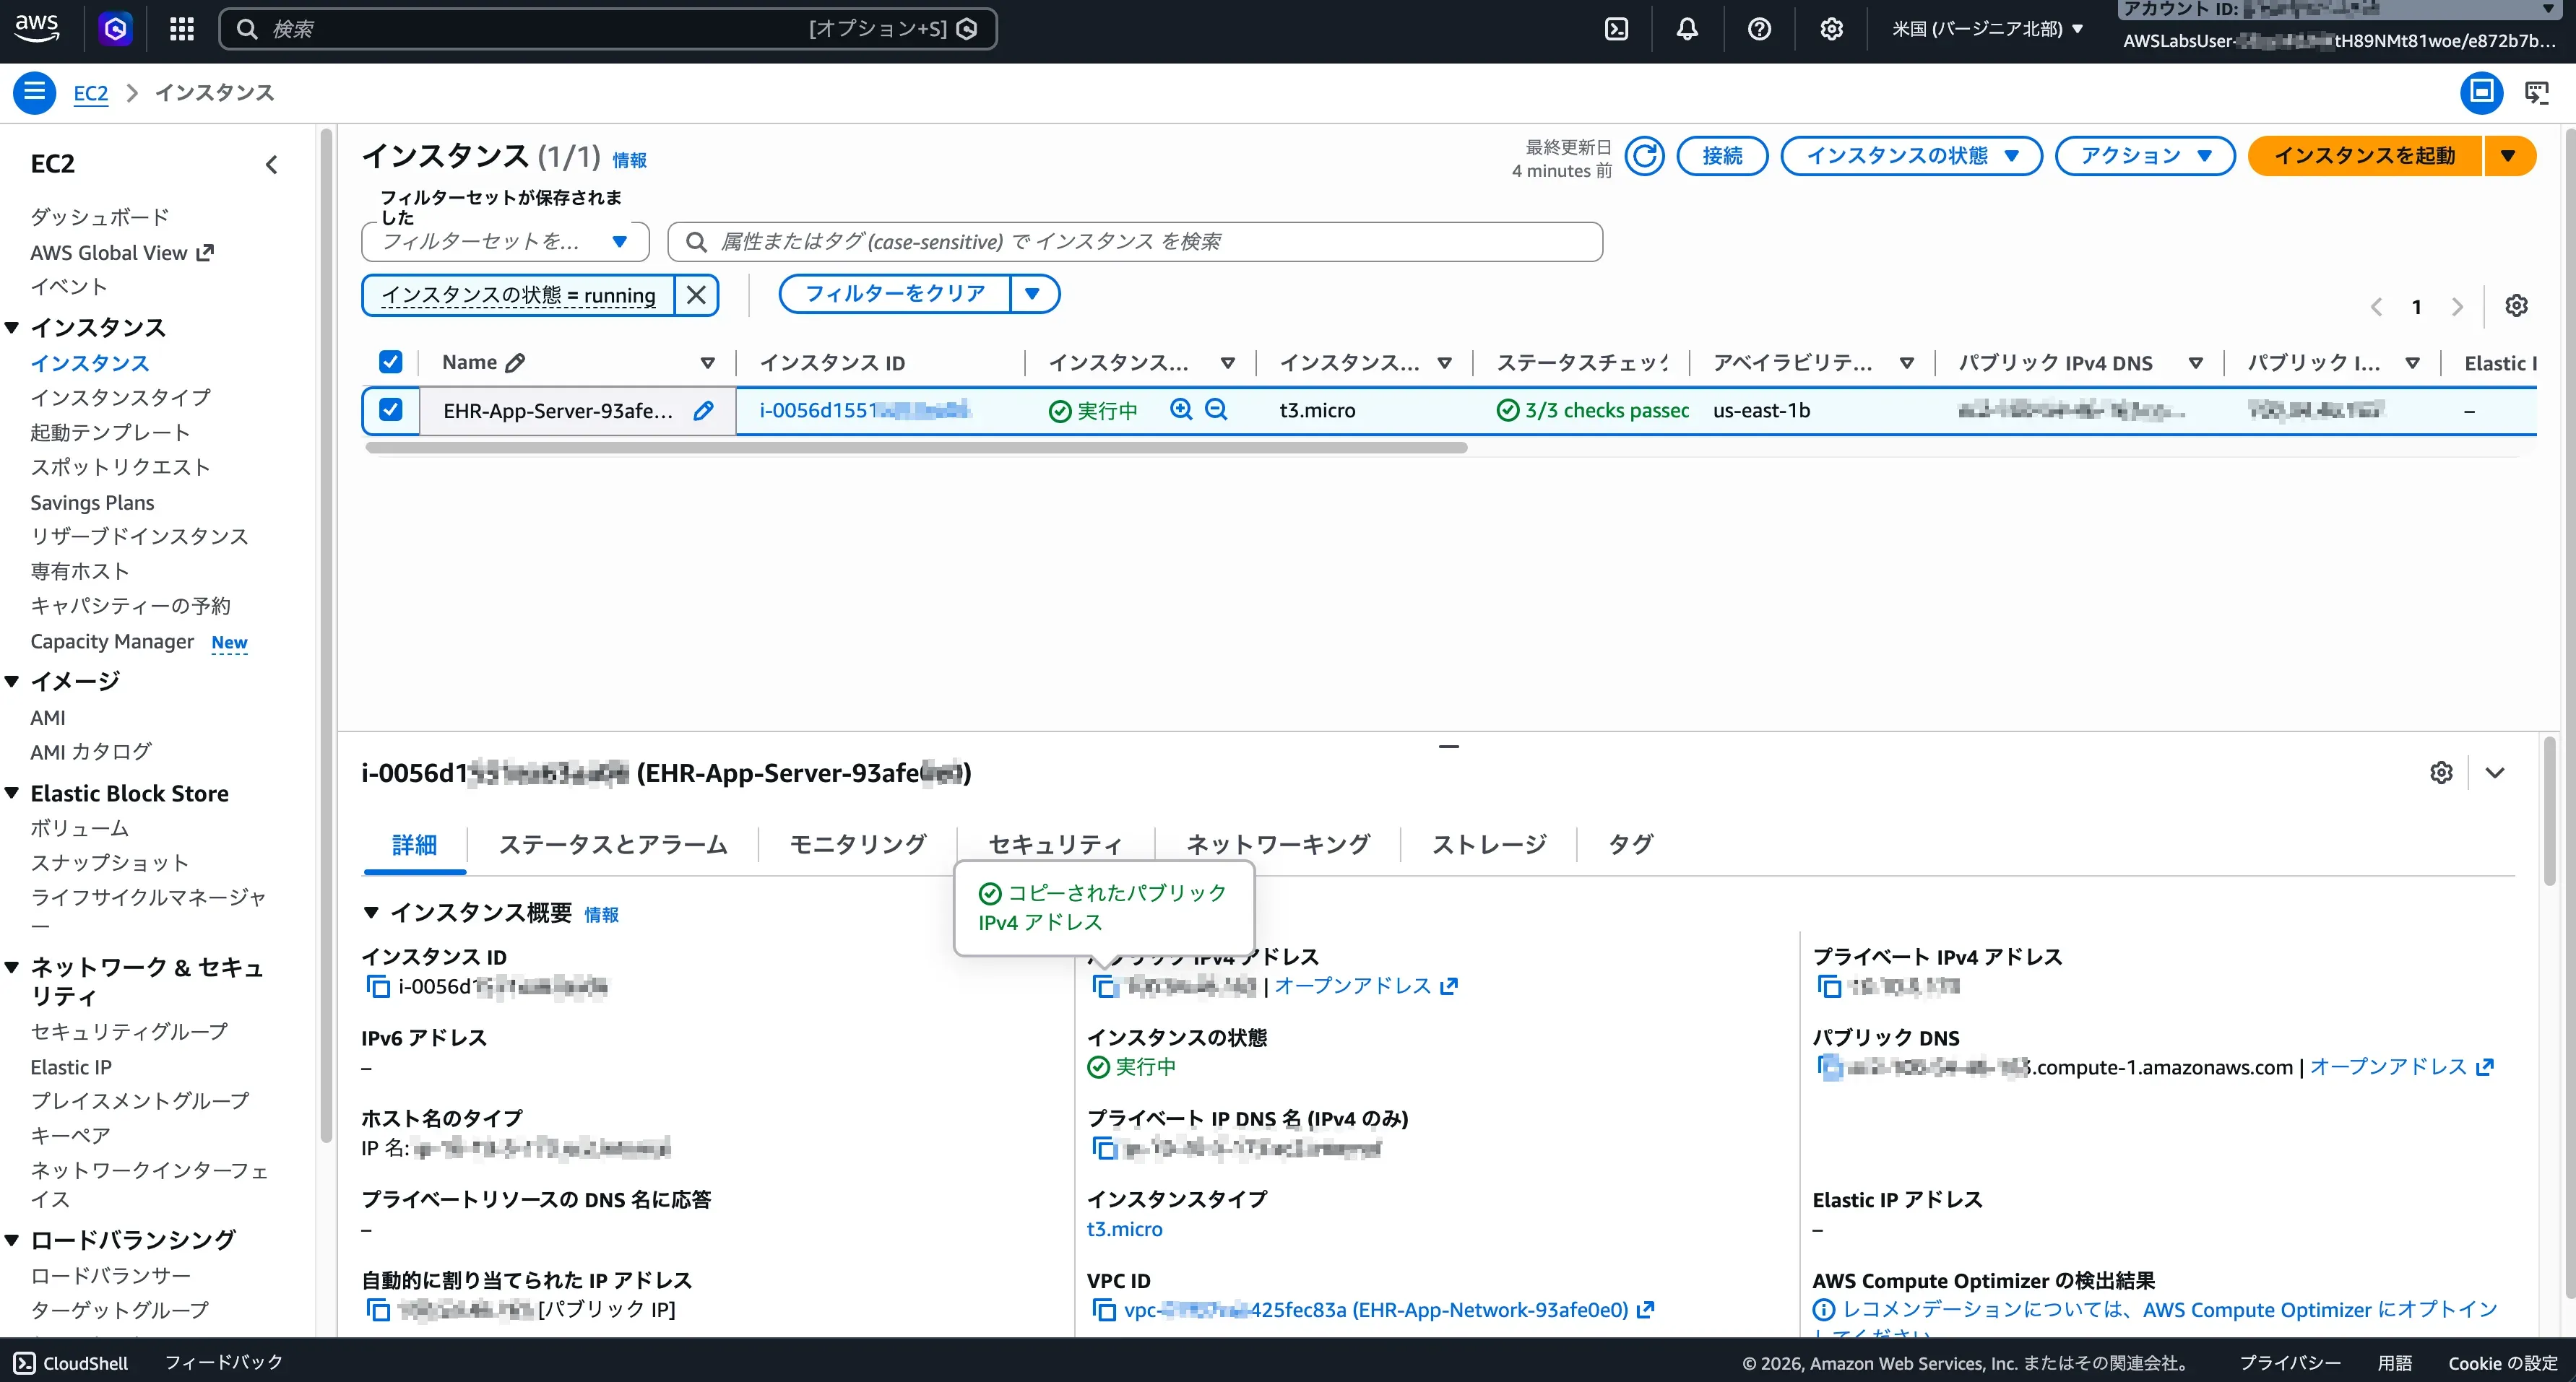Go to next table page arrow
This screenshot has height=1382, width=2576.
(x=2457, y=307)
